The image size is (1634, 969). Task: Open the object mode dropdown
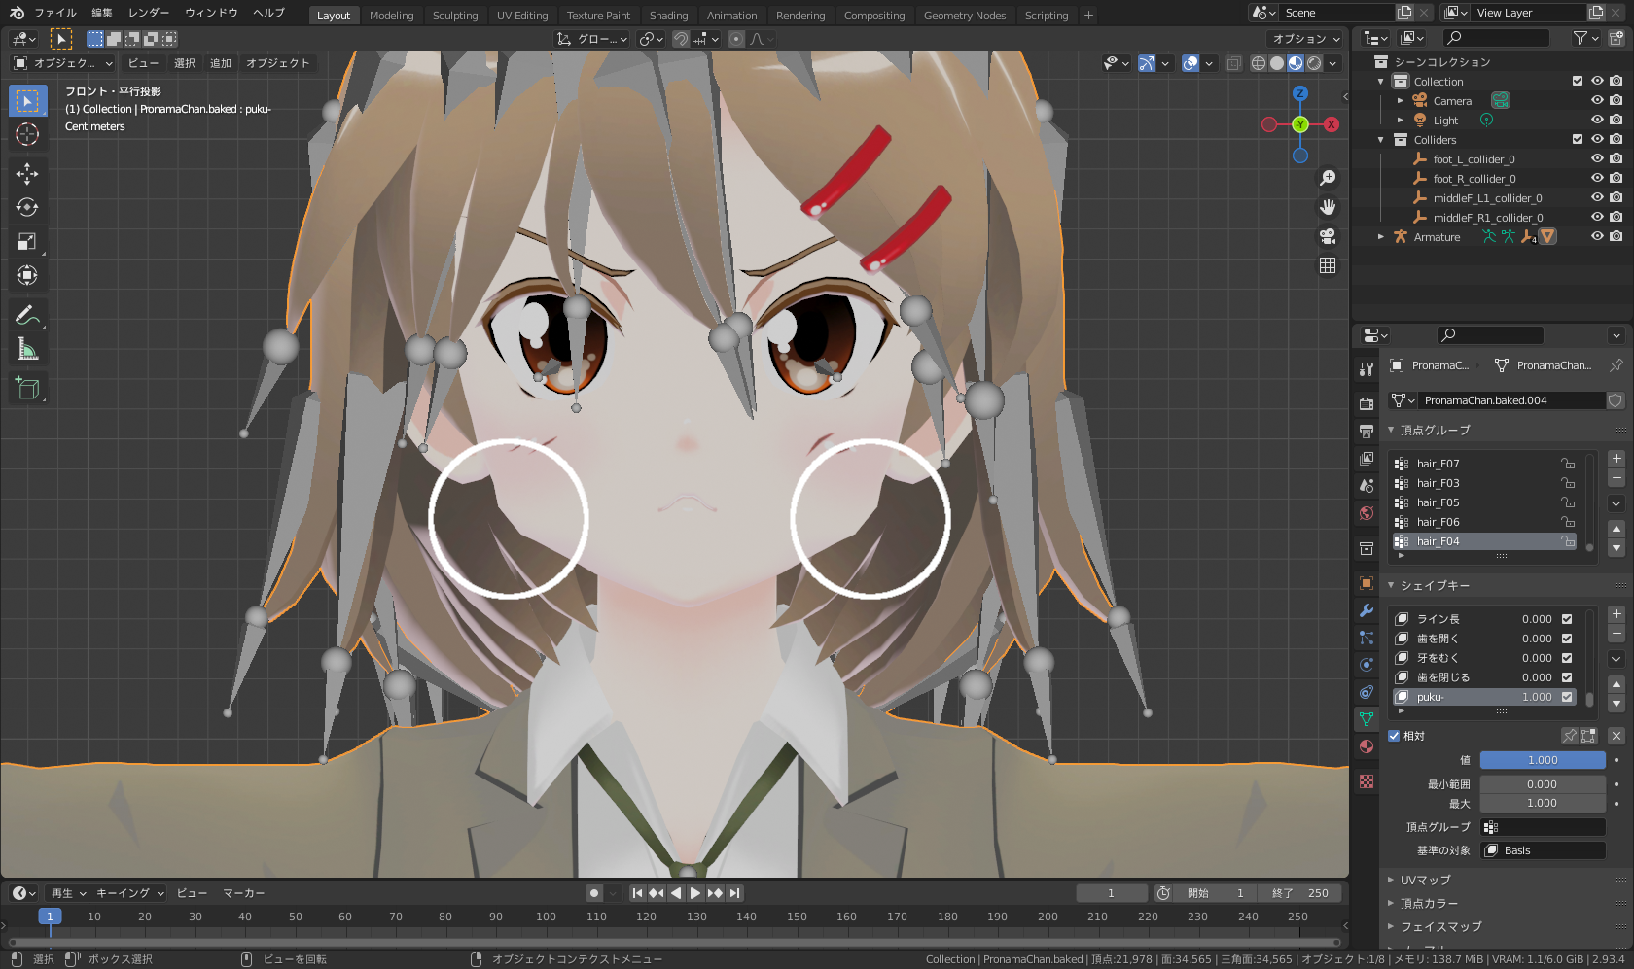pos(62,63)
